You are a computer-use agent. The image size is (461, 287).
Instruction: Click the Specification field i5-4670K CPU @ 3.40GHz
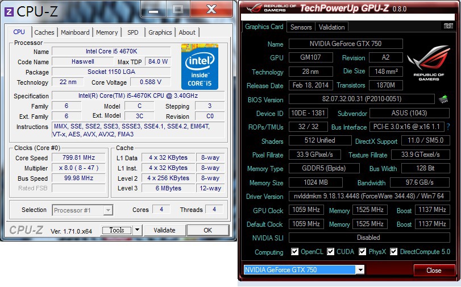point(138,95)
